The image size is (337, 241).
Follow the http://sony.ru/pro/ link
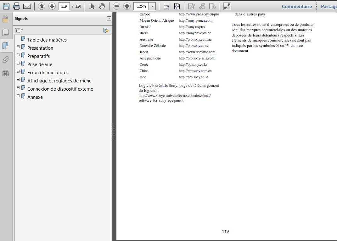pos(192,27)
